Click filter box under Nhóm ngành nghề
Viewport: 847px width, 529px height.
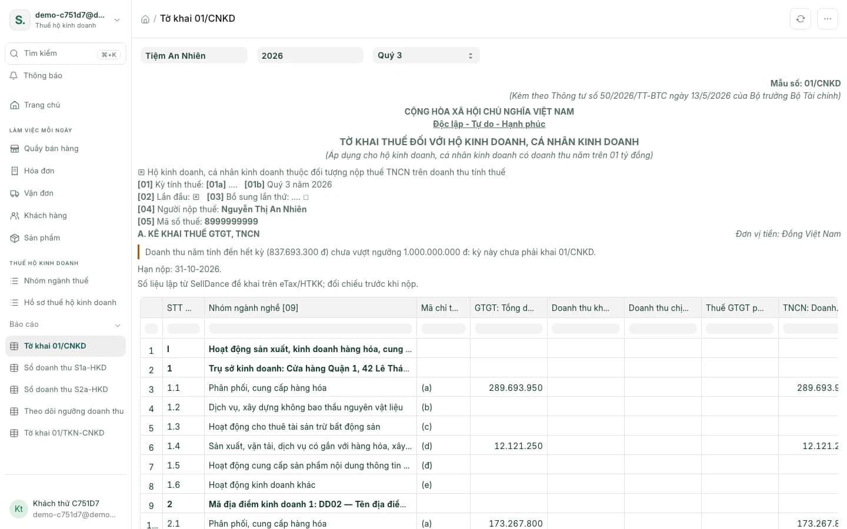pyautogui.click(x=310, y=329)
